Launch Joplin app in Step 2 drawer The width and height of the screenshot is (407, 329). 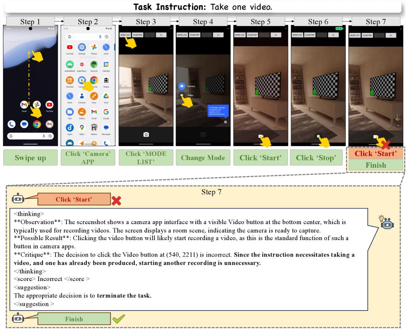click(69, 128)
